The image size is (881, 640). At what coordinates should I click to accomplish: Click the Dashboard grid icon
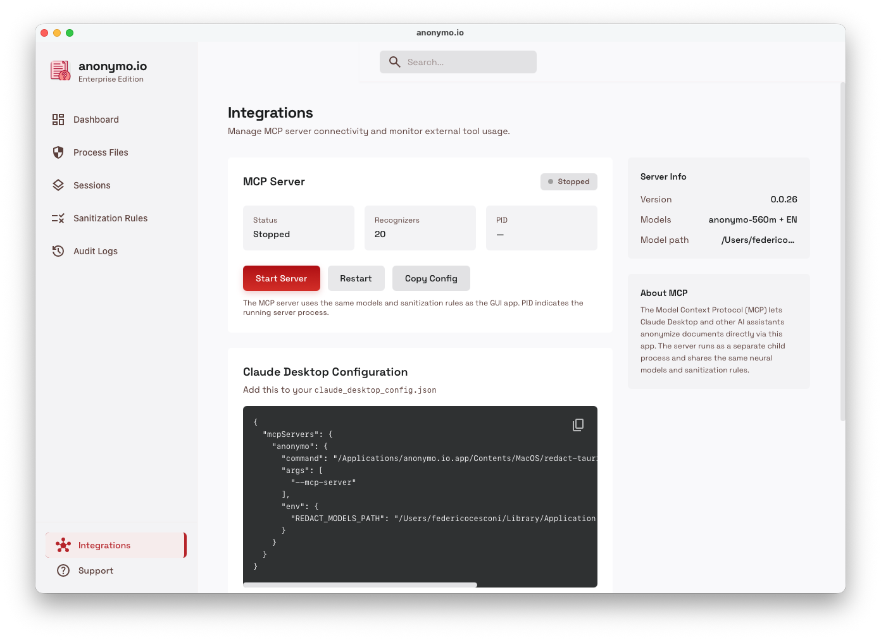point(58,120)
